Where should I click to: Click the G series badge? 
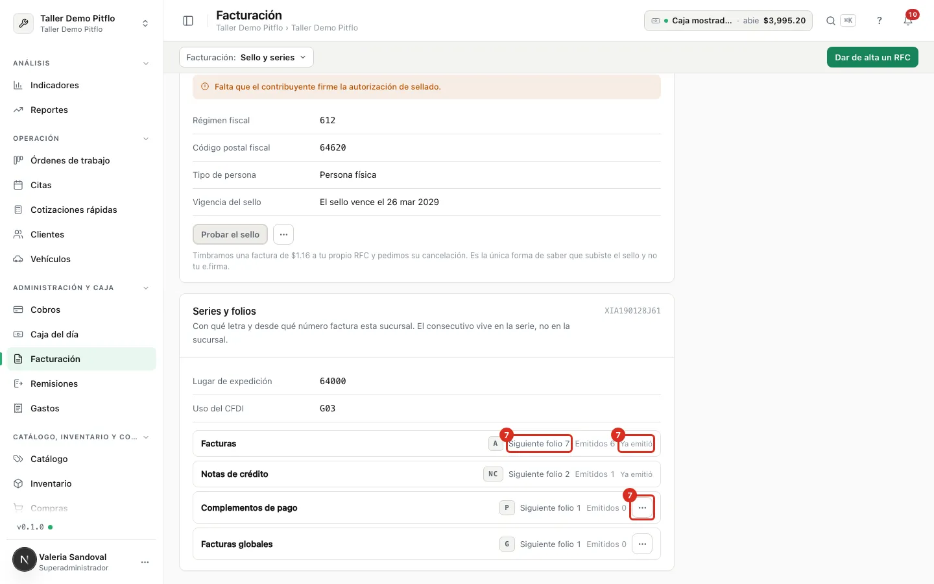[x=507, y=544]
